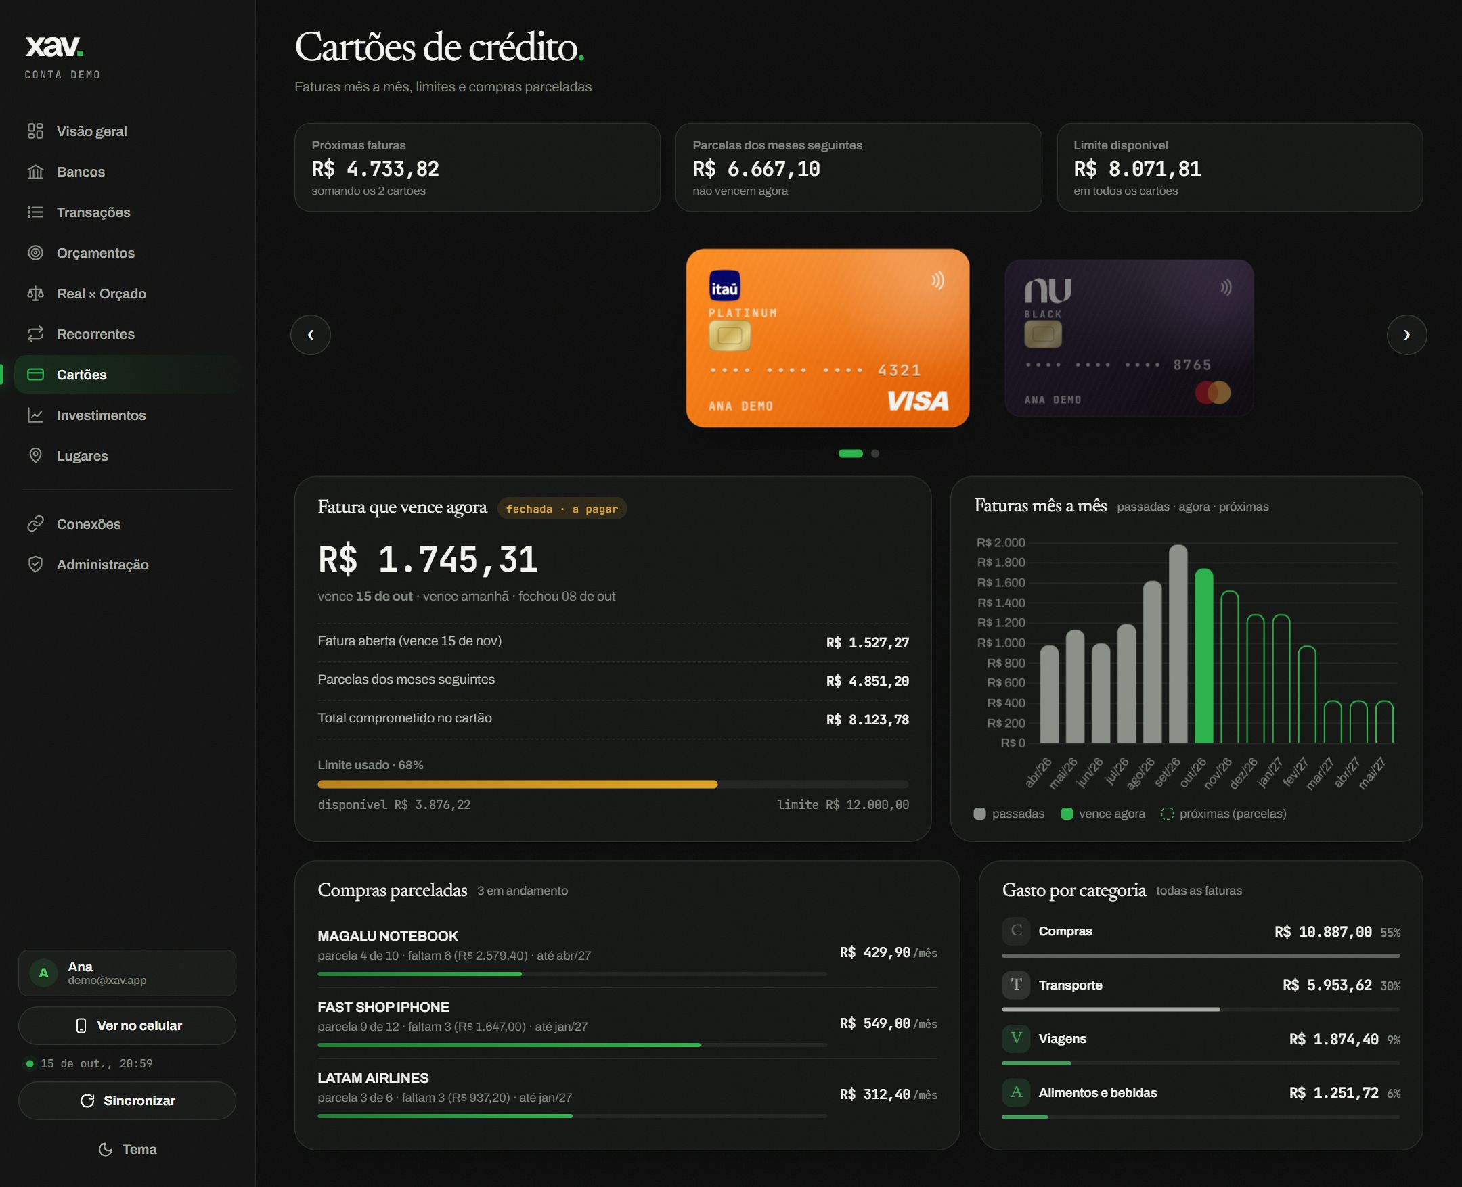
Task: Click the FAST SHOP IPHONE installment row
Action: tap(627, 1023)
